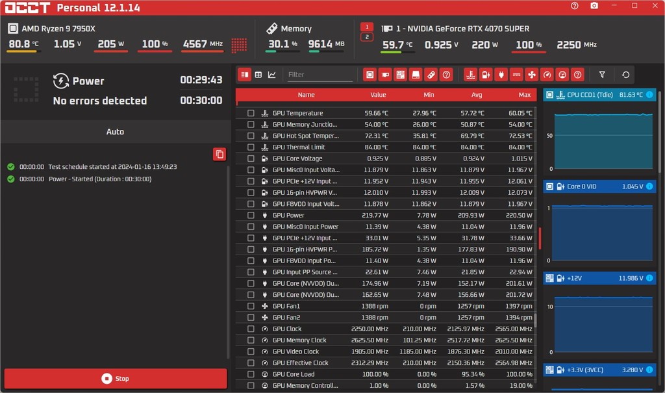Click the CPU CCD1 (Tdie) graph header
This screenshot has width=665, height=393.
599,95
